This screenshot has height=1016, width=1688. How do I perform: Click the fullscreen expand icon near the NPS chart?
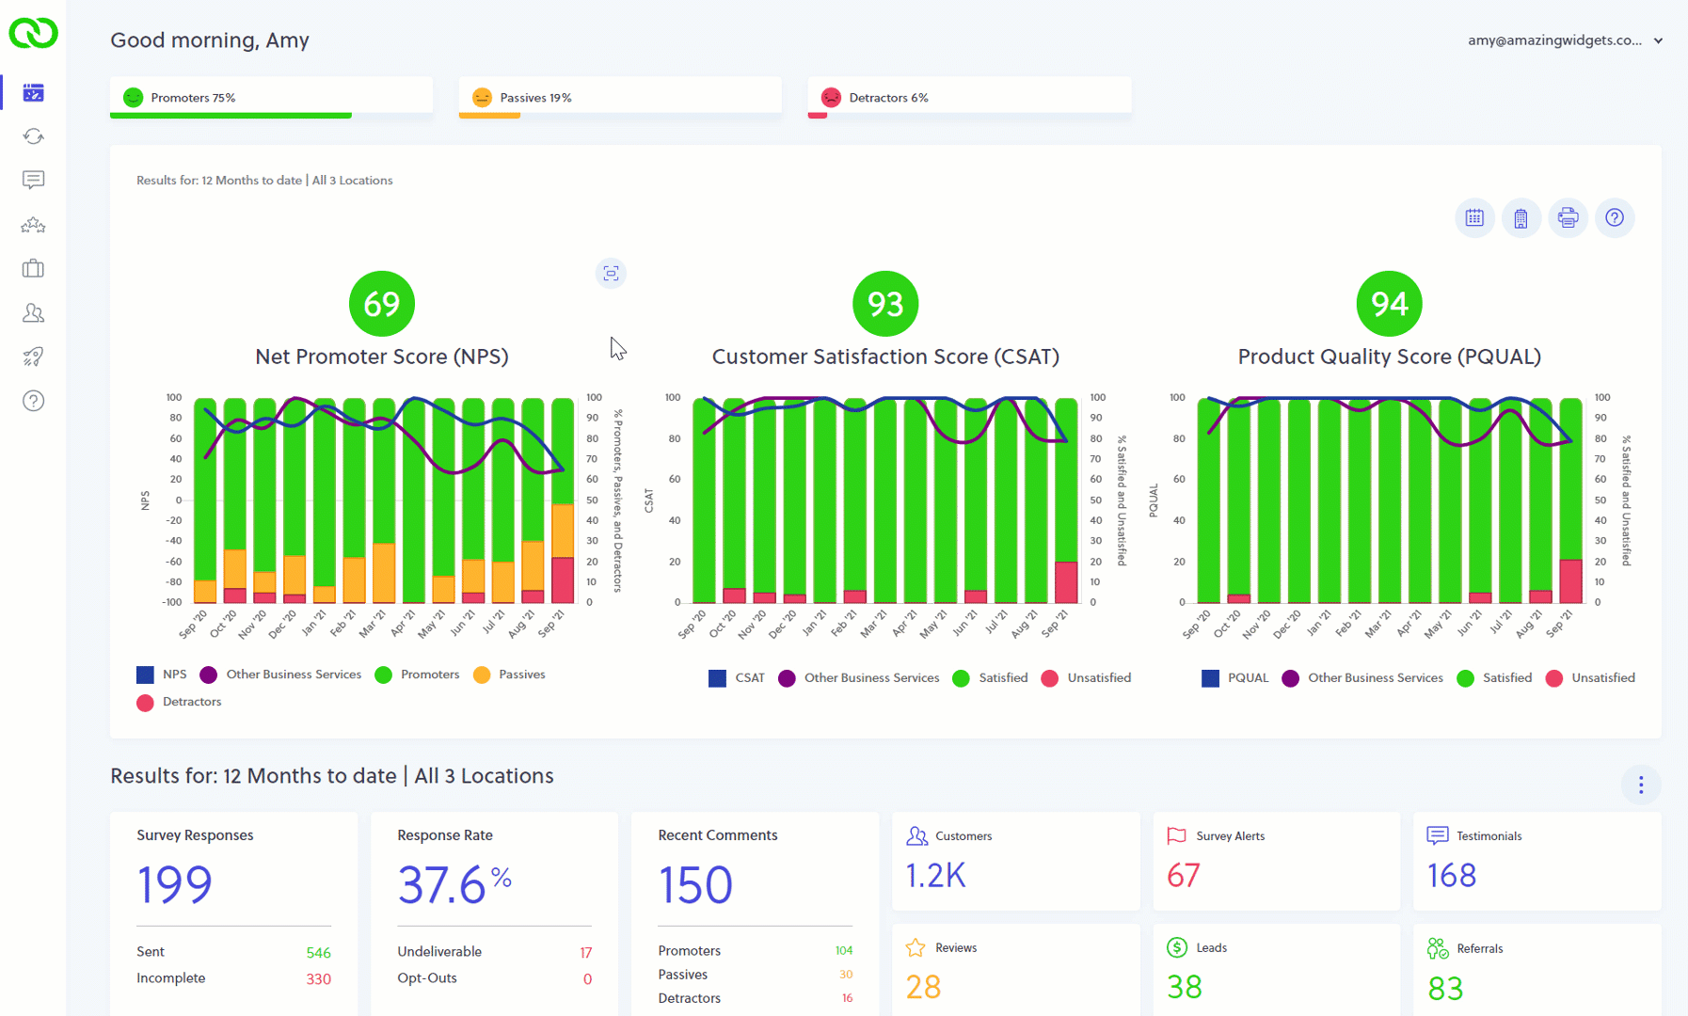click(611, 273)
